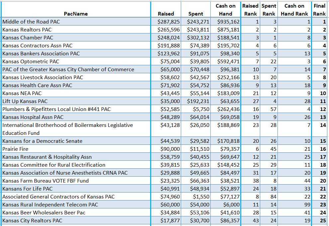Click International Brotherhood of Boilermakers cell
The image size is (329, 226).
pyautogui.click(x=76, y=129)
